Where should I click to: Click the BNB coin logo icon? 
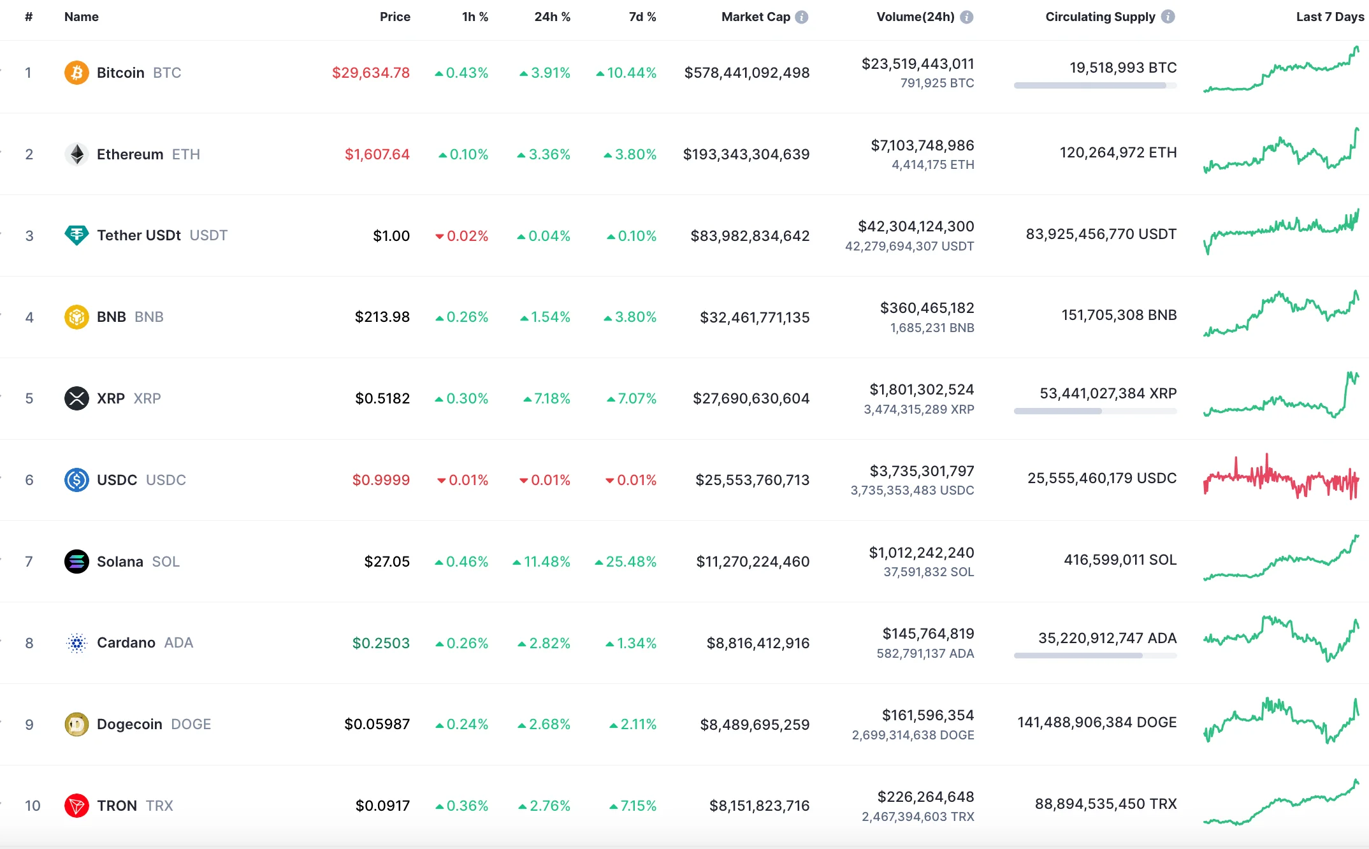pyautogui.click(x=76, y=317)
